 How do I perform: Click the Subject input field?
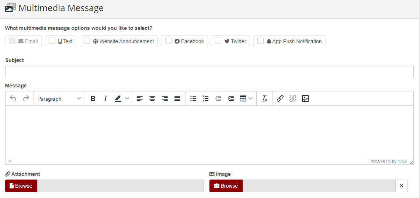click(x=209, y=72)
